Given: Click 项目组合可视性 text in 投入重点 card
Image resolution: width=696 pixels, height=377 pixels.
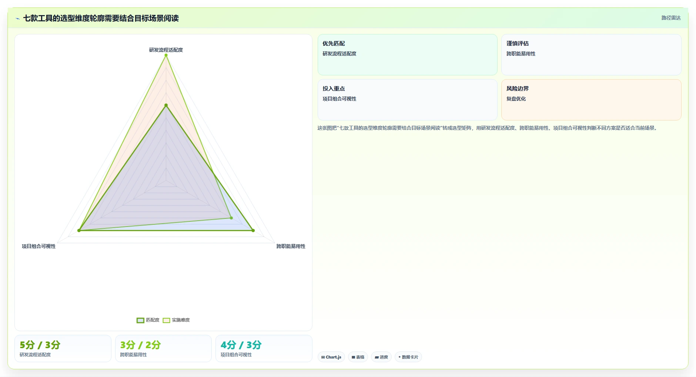Looking at the screenshot, I should pos(339,99).
